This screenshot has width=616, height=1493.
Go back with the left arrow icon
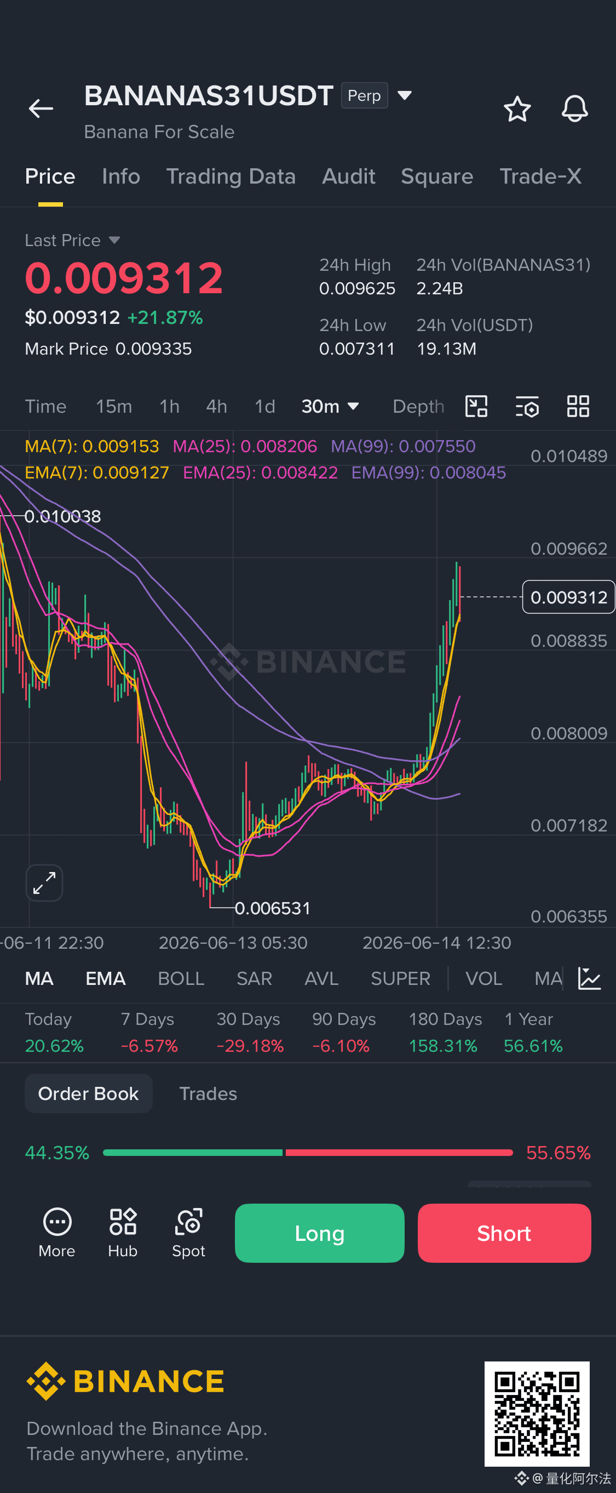[41, 109]
